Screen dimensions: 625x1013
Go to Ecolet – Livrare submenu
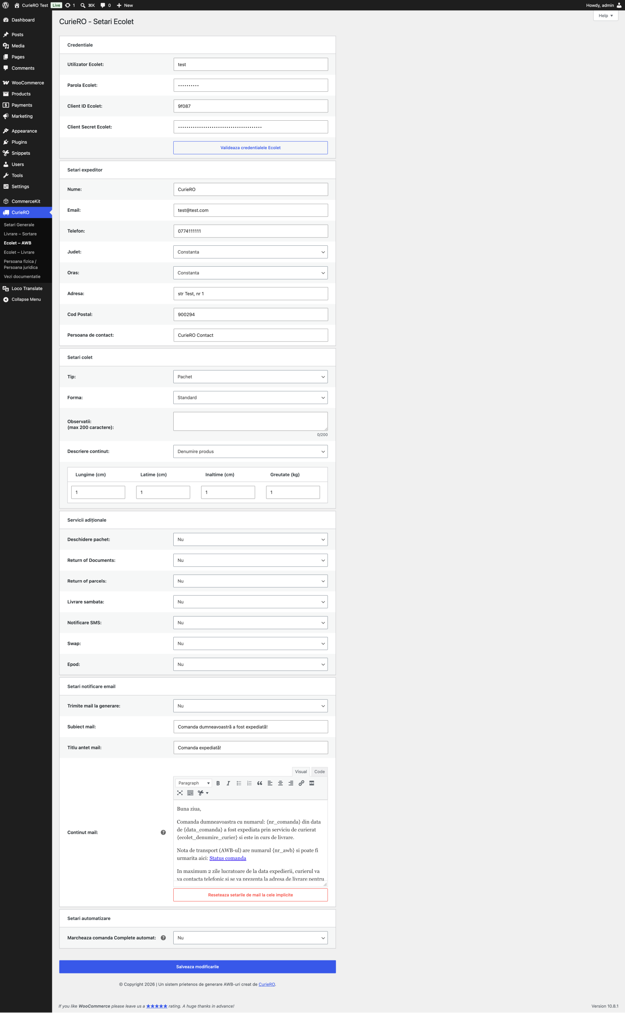tap(19, 252)
